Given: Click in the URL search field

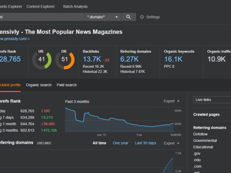Looking at the screenshot, I should 42,17.
